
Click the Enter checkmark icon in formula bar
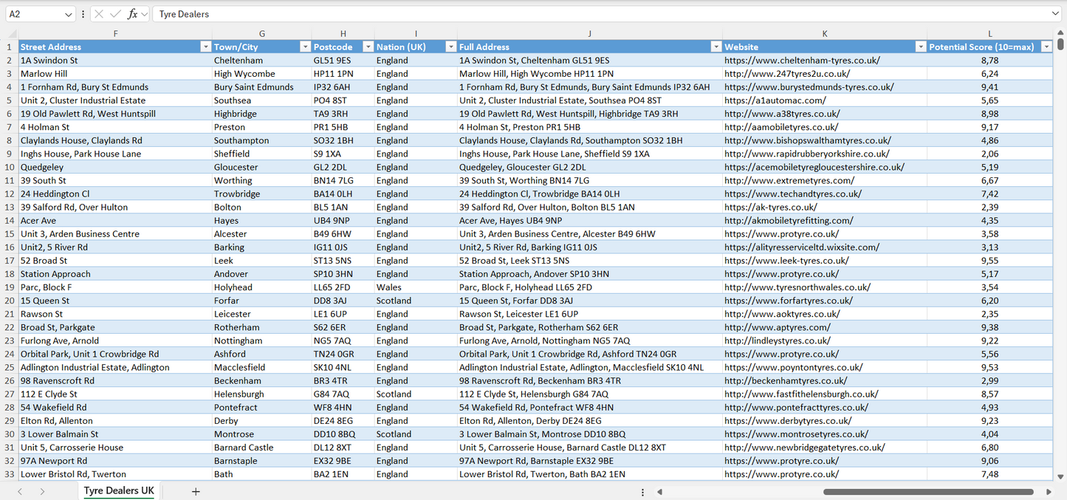[115, 14]
